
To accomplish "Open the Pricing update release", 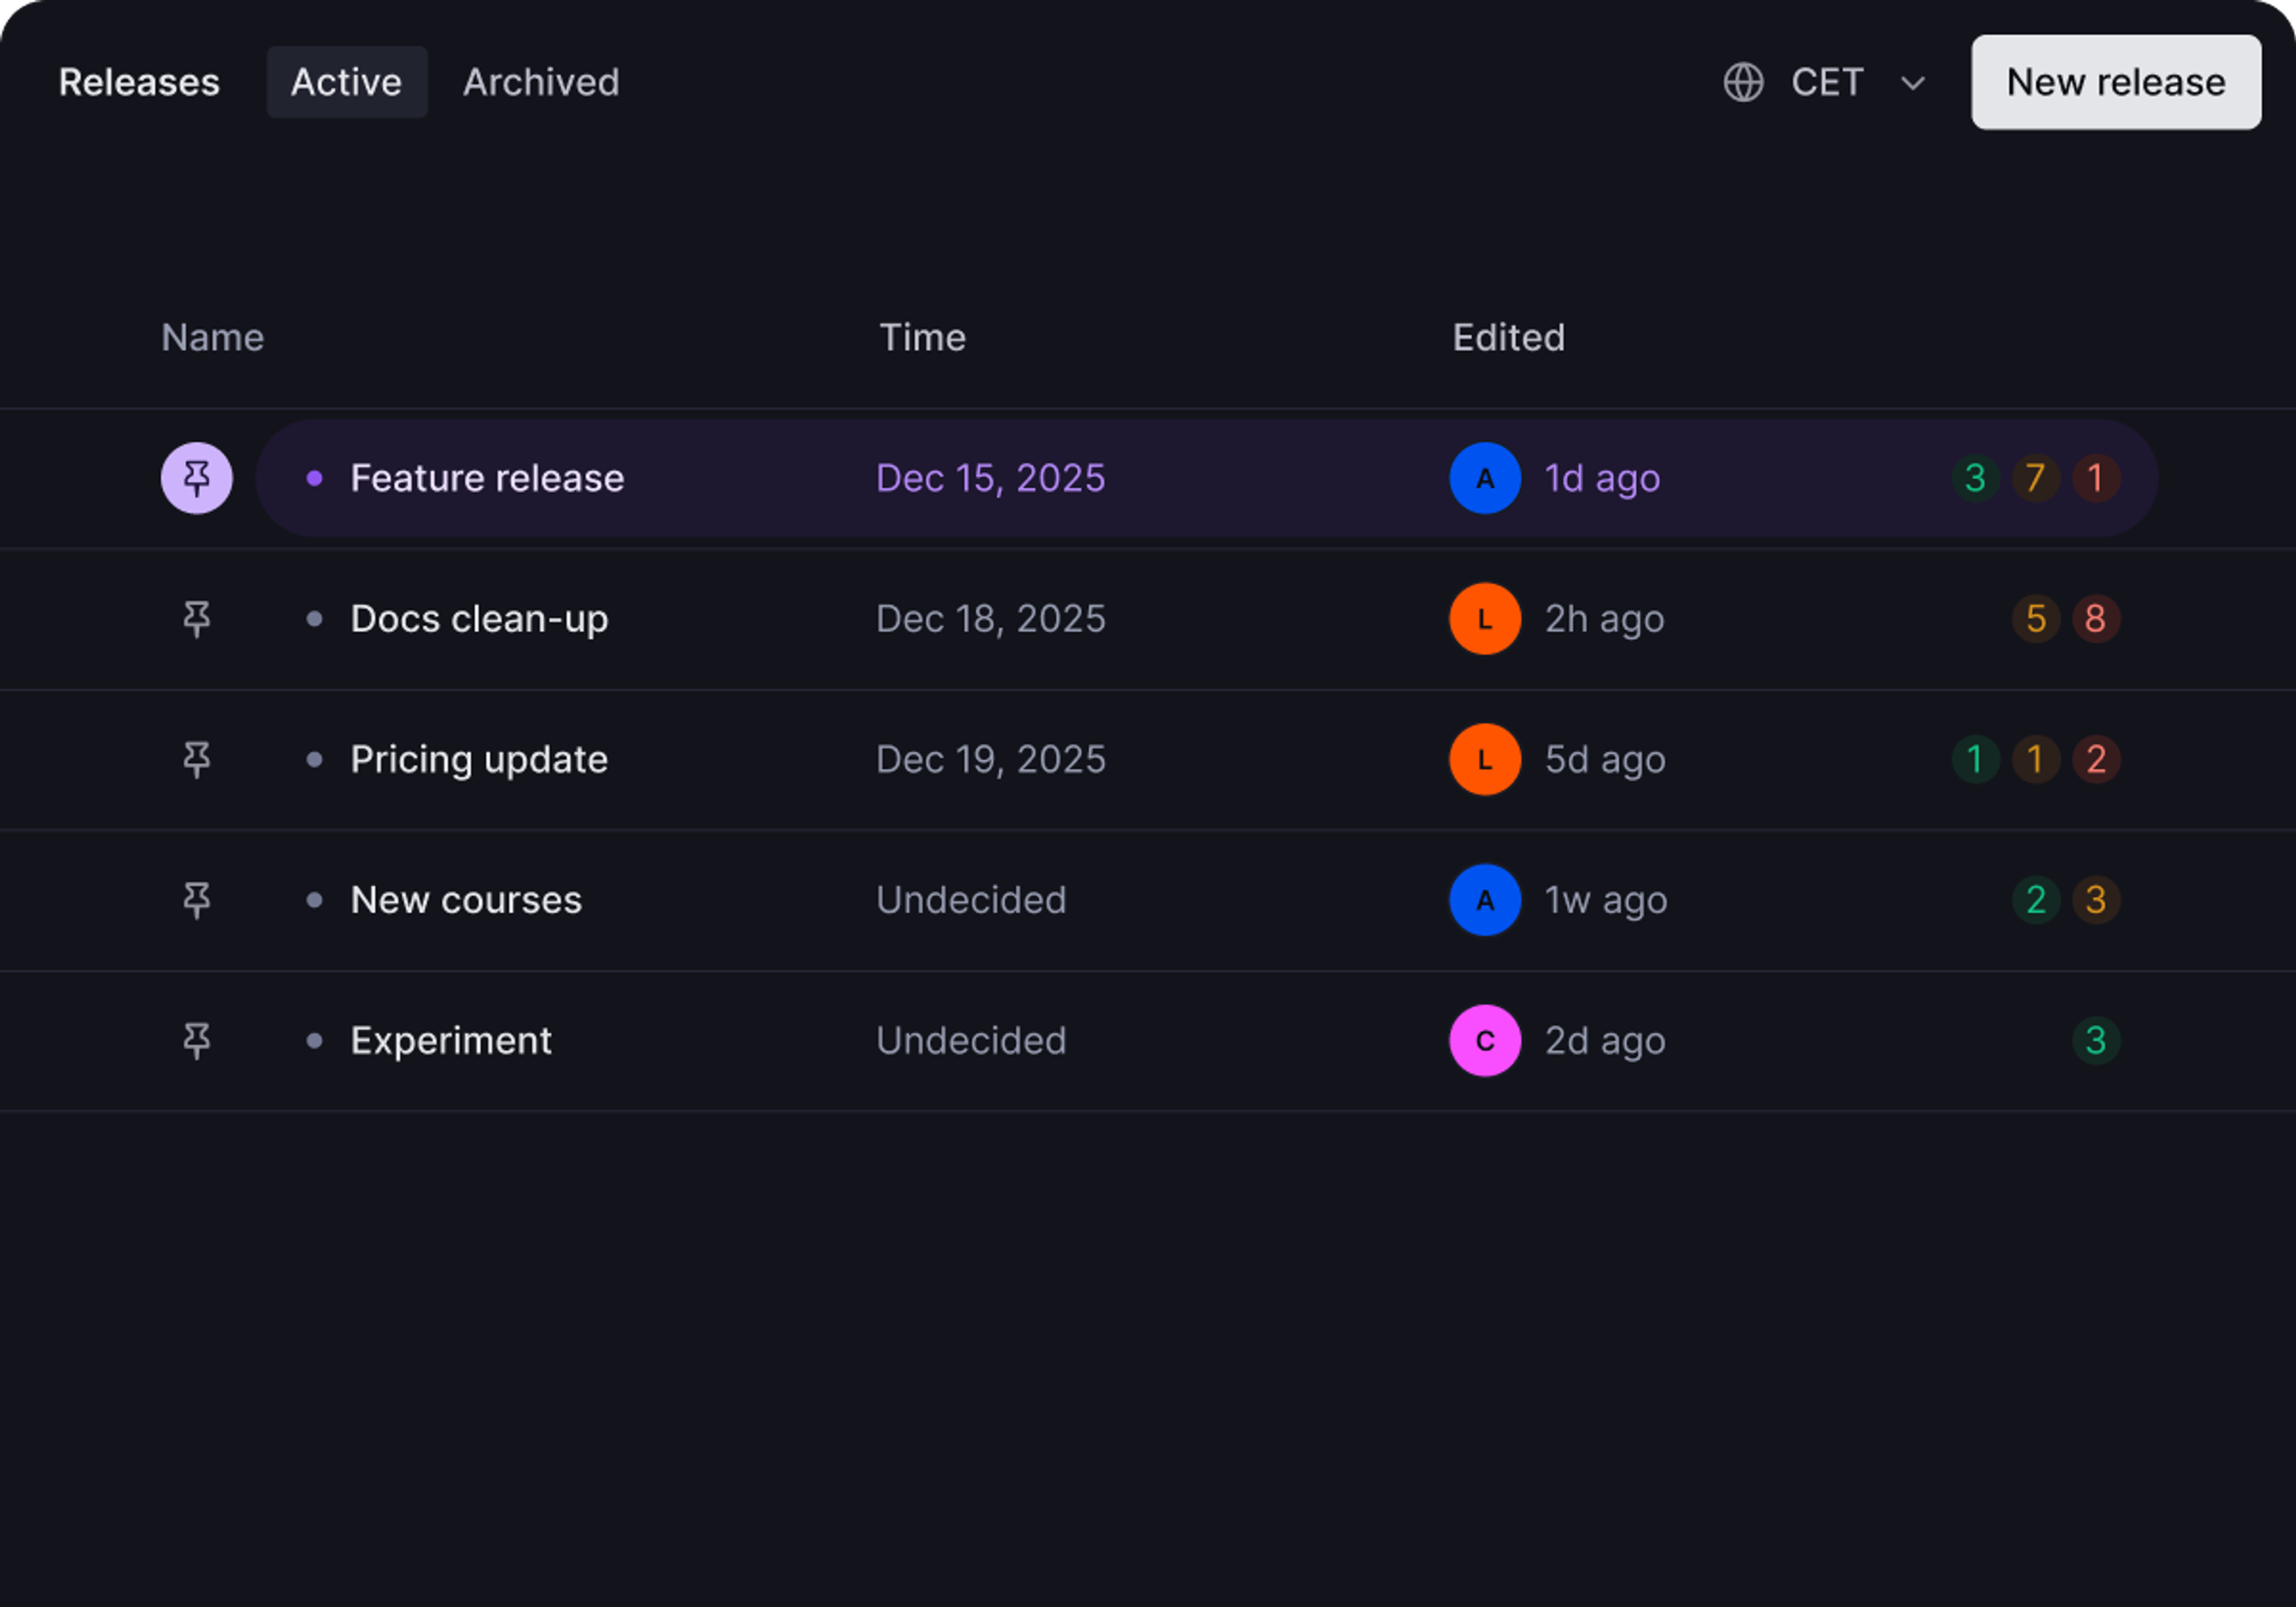I will pyautogui.click(x=479, y=760).
